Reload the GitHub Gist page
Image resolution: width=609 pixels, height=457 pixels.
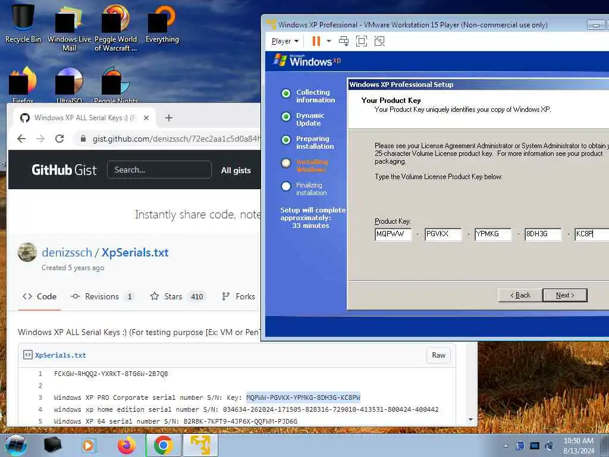pos(59,139)
